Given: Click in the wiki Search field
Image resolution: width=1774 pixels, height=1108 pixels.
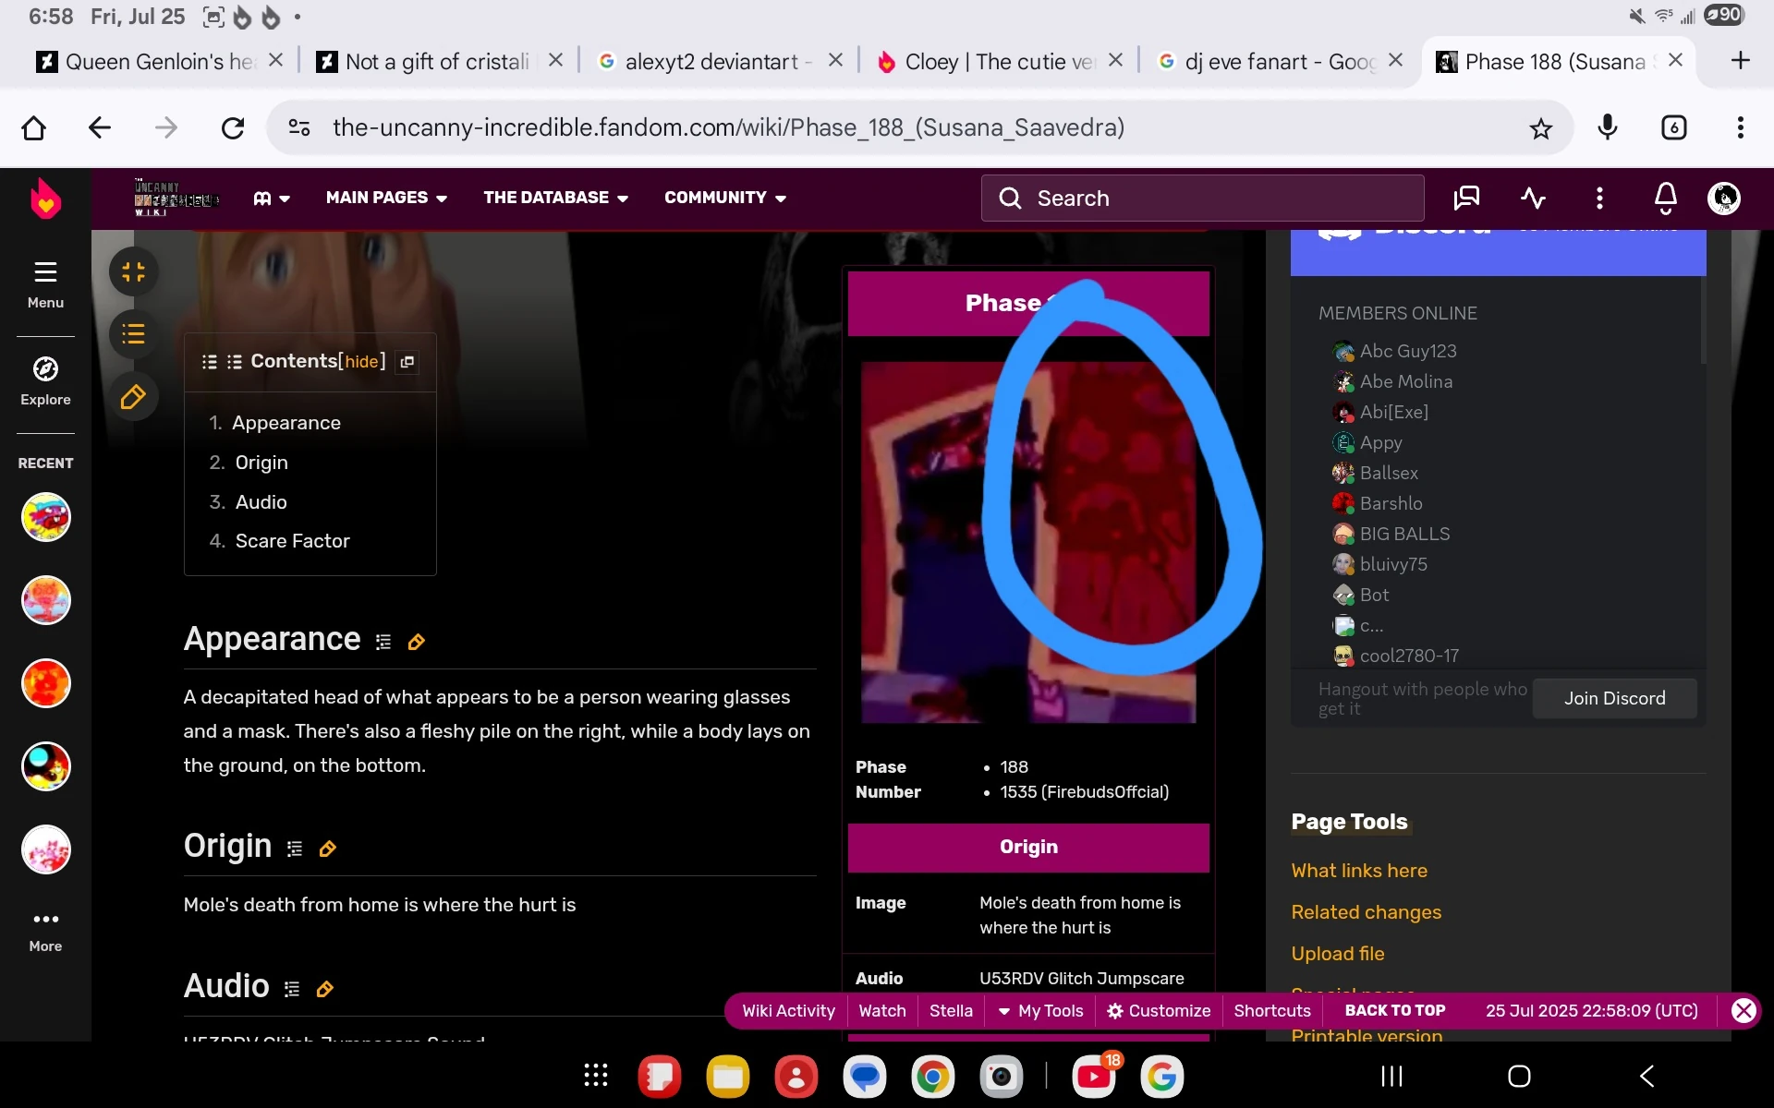Looking at the screenshot, I should point(1201,198).
